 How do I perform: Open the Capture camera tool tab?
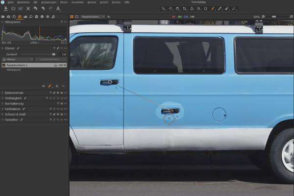tap(8, 17)
